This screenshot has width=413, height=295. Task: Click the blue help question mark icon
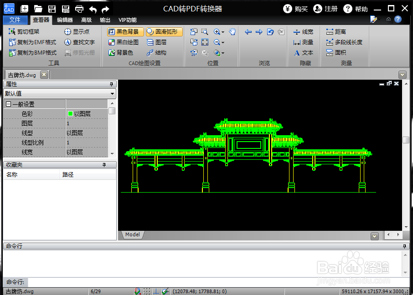point(398,19)
